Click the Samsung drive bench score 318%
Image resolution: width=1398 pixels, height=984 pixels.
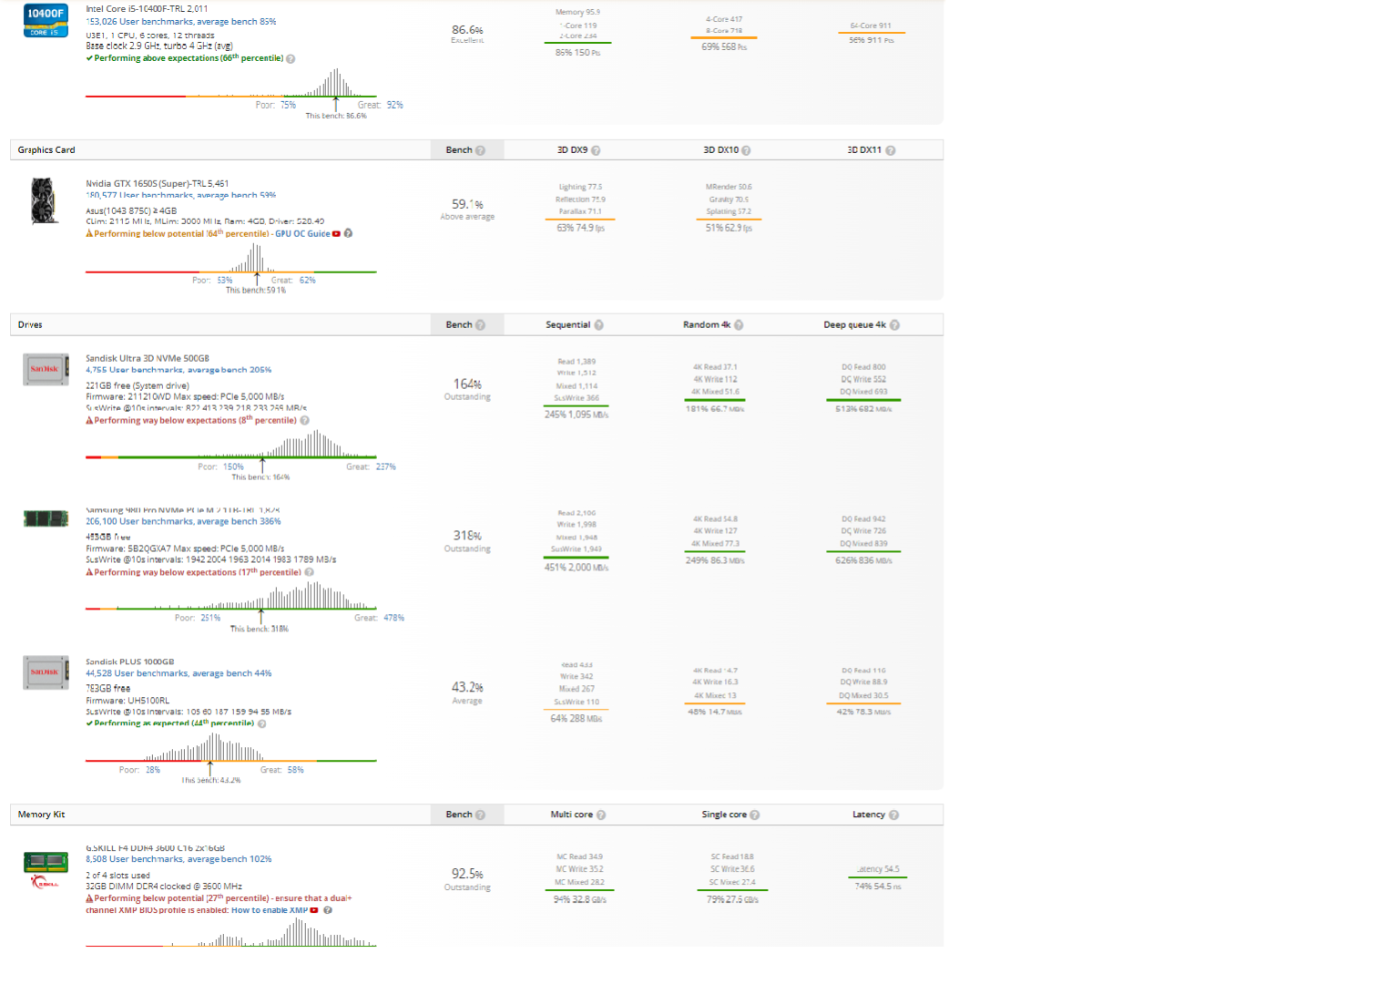[x=467, y=536]
